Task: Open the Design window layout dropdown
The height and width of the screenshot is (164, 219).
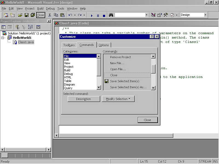Action: (x=205, y=15)
